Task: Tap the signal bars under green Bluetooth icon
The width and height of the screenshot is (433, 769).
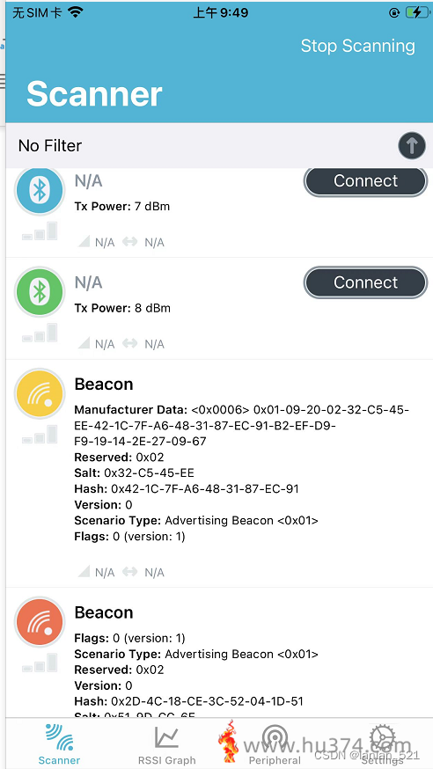Action: pyautogui.click(x=40, y=333)
